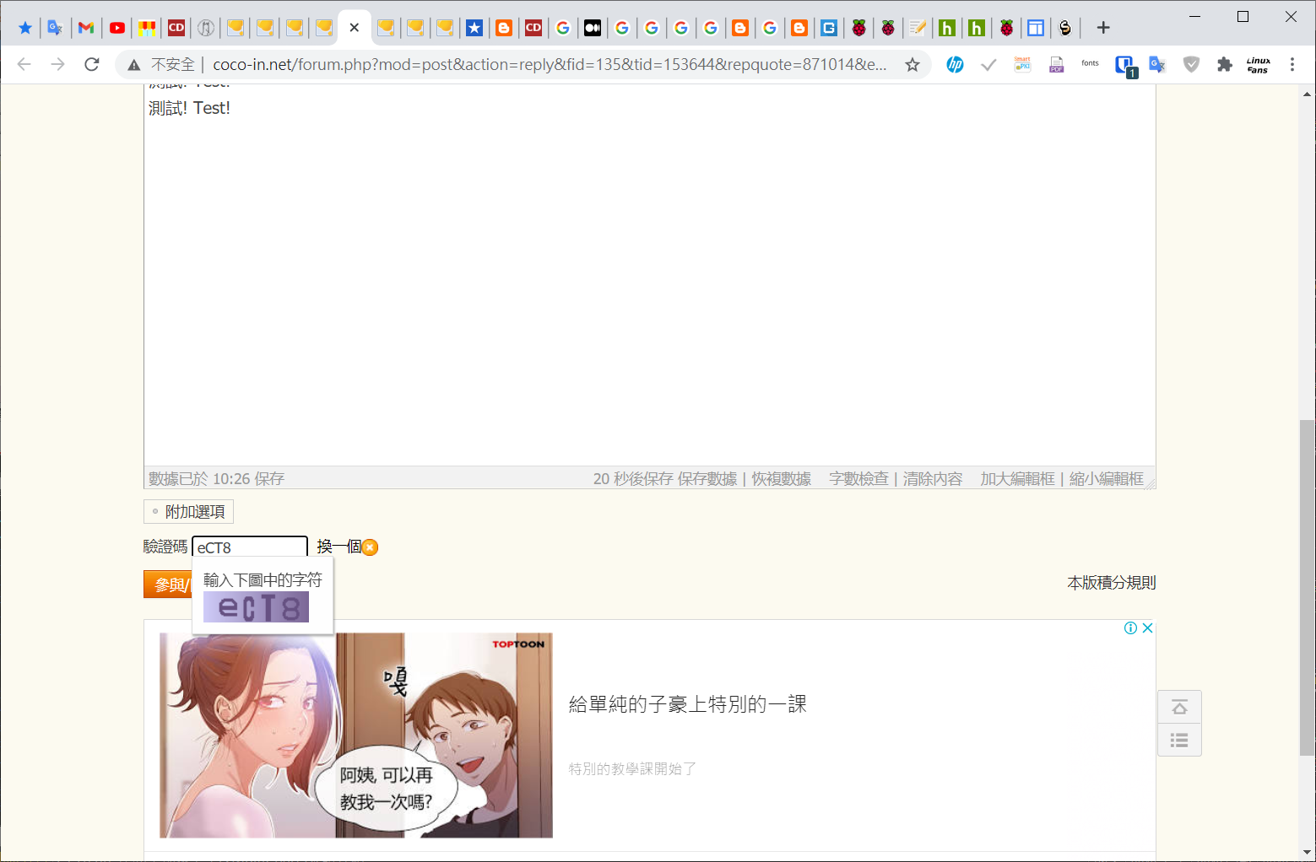This screenshot has height=862, width=1316.
Task: Click 恢復數據 to restore data
Action: point(782,479)
